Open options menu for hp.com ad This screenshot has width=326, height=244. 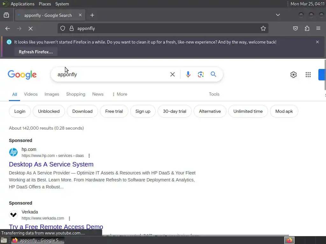89,156
